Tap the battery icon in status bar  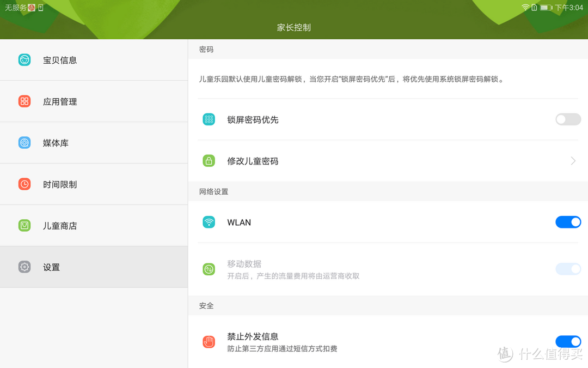pos(546,8)
